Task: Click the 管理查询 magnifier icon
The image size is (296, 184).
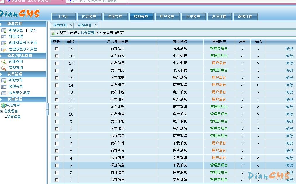Action: point(4,68)
